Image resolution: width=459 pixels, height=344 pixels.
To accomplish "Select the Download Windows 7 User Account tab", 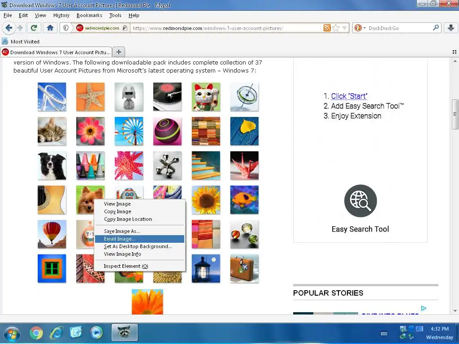I will coord(56,52).
